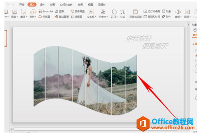Select the fourth fill radio option
Screen dimensions: 197x134
pyautogui.click(x=196, y=66)
